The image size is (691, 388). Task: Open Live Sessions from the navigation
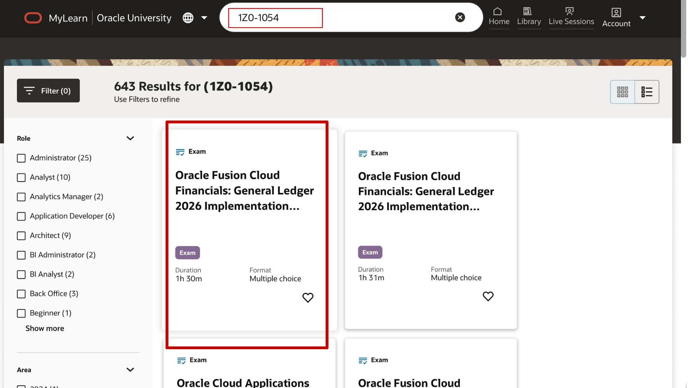[571, 16]
